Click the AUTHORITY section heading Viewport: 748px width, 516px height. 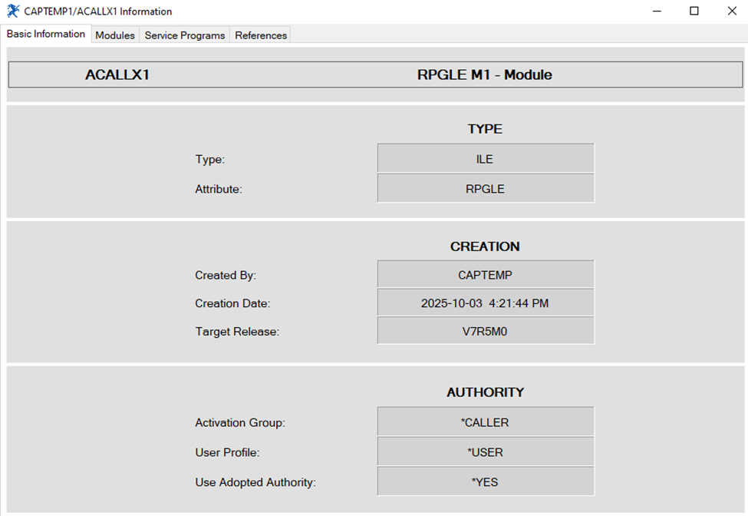[x=485, y=392]
